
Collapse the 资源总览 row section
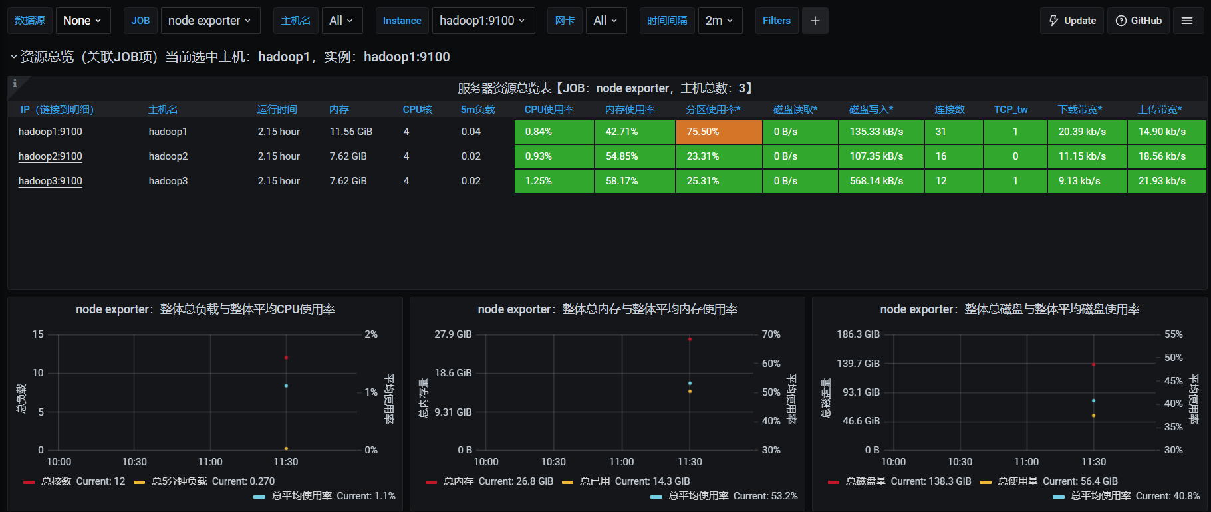[x=13, y=57]
